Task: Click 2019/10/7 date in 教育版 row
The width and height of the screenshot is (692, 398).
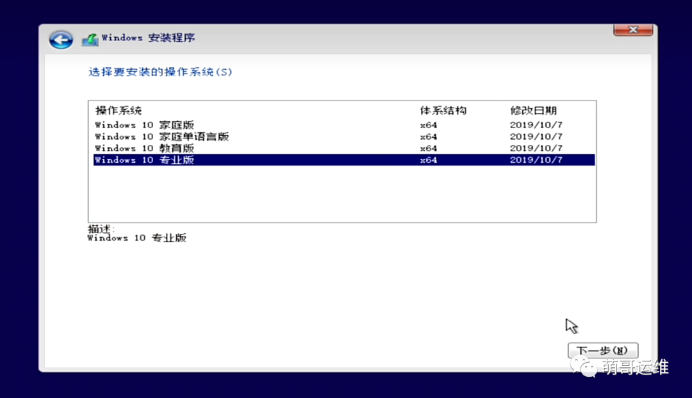Action: click(x=536, y=148)
